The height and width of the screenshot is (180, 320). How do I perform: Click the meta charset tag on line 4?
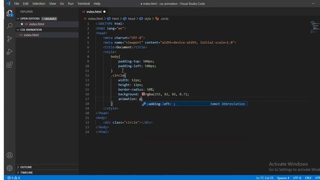124,38
